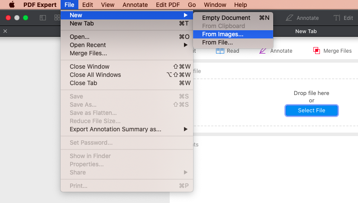The width and height of the screenshot is (358, 203).
Task: Click the Annotate pen icon in toolbar
Action: [289, 18]
